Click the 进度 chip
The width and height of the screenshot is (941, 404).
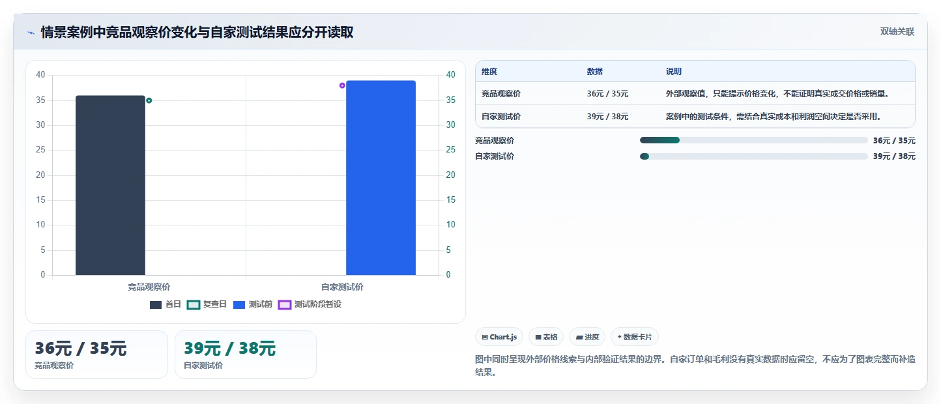tap(587, 337)
